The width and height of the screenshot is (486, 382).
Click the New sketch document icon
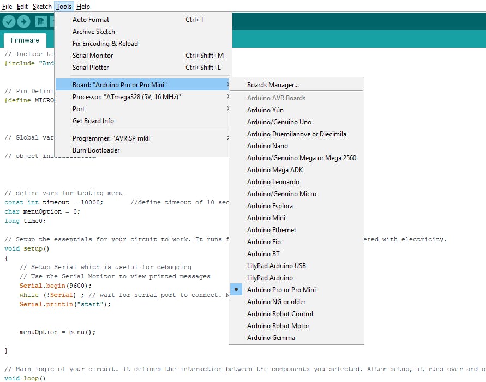[x=40, y=21]
